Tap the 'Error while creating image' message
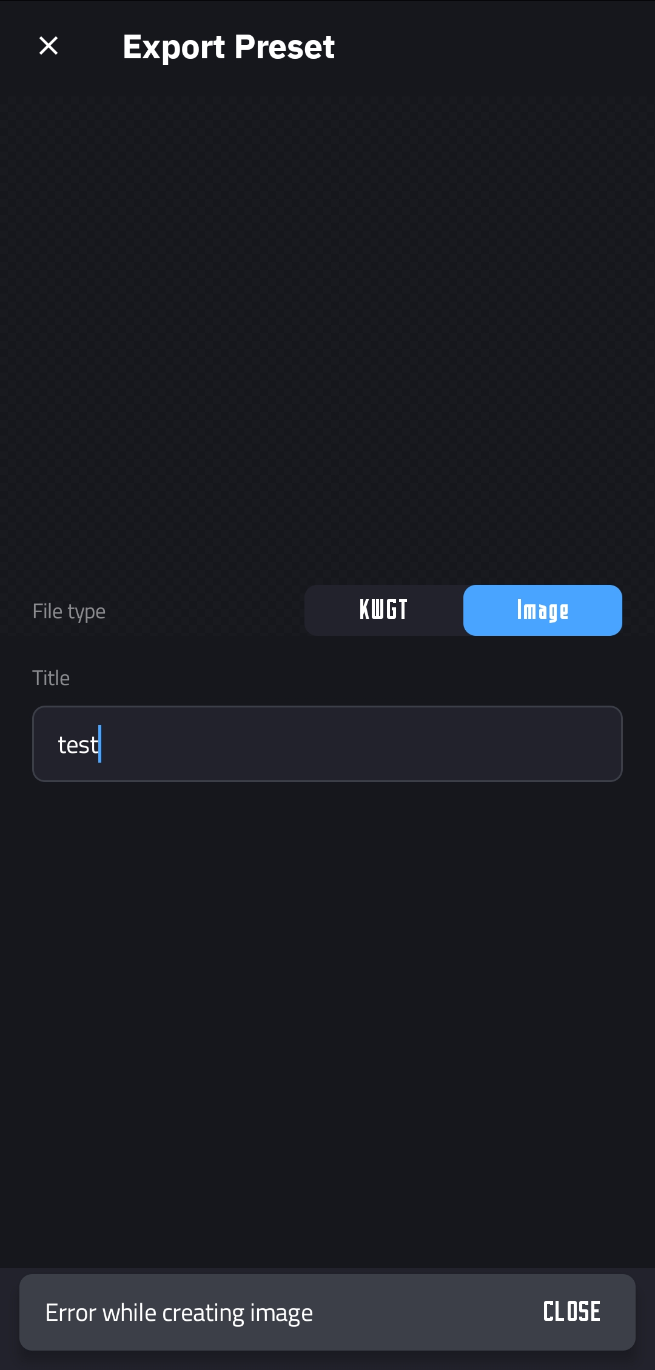This screenshot has width=655, height=1370. click(x=179, y=1313)
